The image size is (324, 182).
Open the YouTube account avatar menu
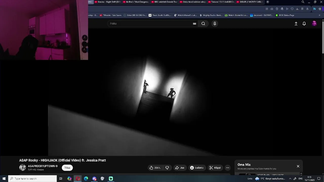[x=314, y=24]
